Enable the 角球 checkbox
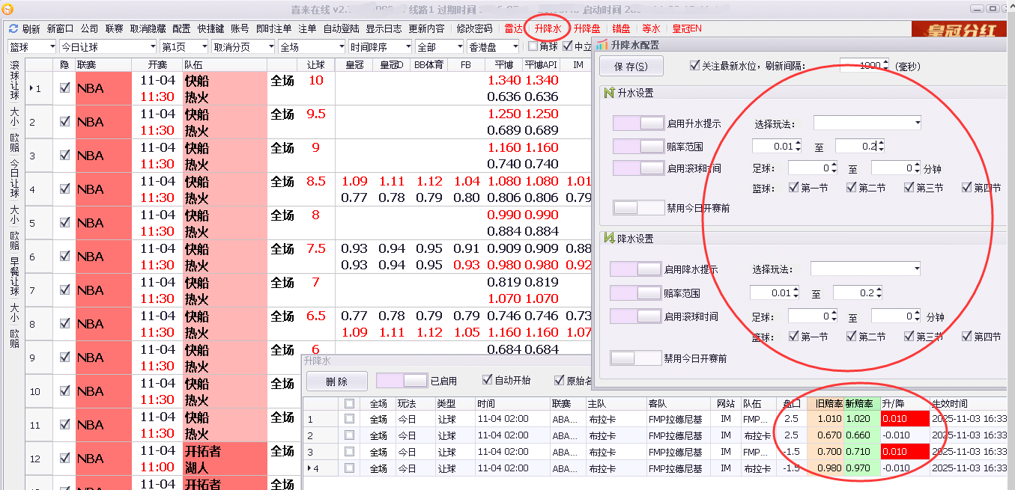The width and height of the screenshot is (1015, 490). point(533,46)
